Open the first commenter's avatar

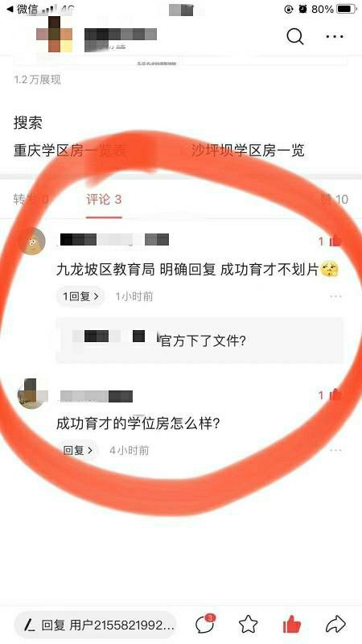(x=31, y=241)
